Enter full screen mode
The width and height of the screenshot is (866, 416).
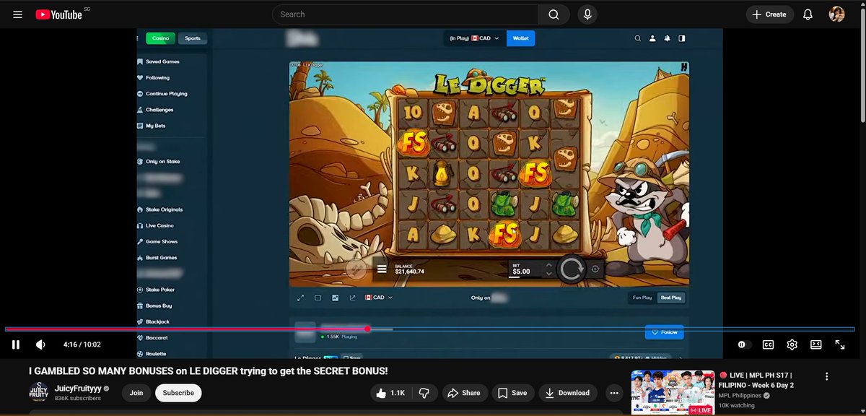tap(840, 345)
